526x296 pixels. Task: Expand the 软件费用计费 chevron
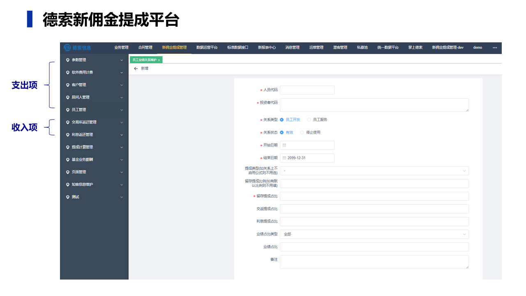click(122, 72)
